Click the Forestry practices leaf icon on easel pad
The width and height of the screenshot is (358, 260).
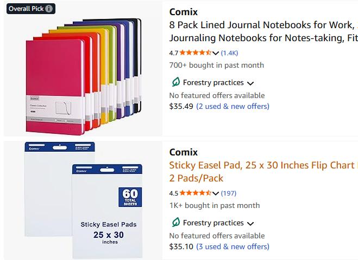click(x=175, y=223)
